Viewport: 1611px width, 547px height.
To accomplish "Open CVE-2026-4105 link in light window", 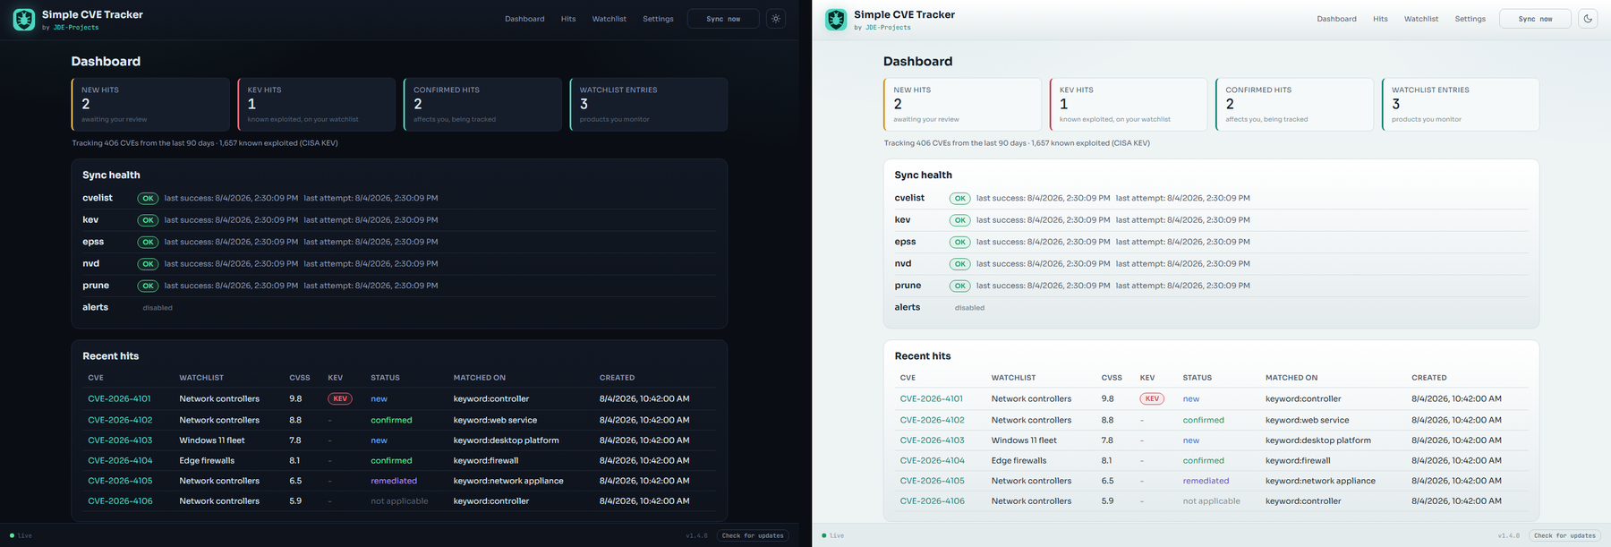I will point(932,481).
